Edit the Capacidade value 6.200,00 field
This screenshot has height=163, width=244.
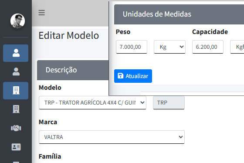(x=208, y=47)
